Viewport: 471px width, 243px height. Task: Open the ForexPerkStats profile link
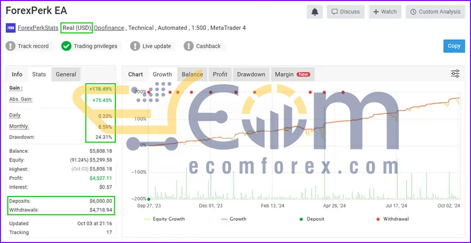click(38, 28)
